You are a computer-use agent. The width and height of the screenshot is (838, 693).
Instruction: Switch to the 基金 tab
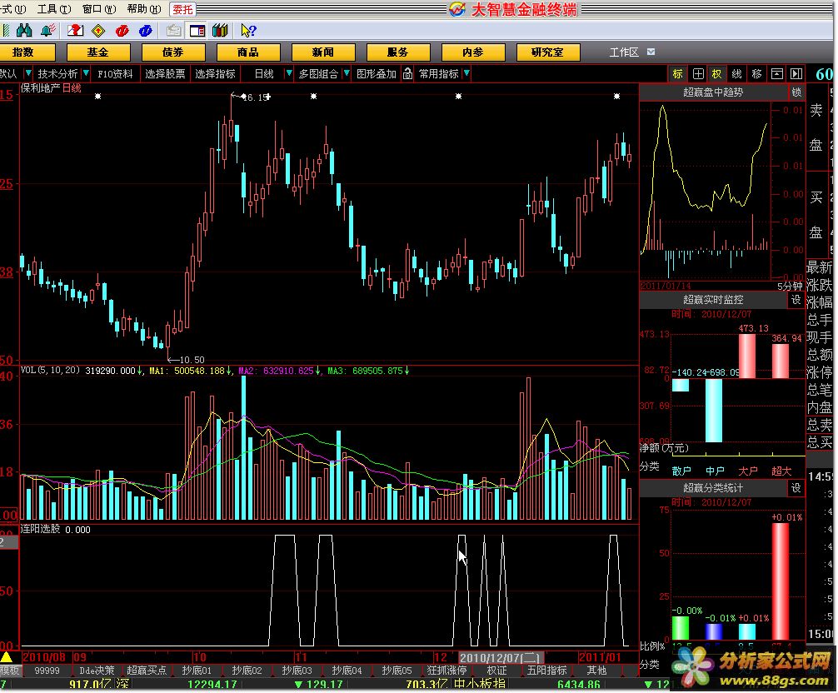click(x=98, y=52)
